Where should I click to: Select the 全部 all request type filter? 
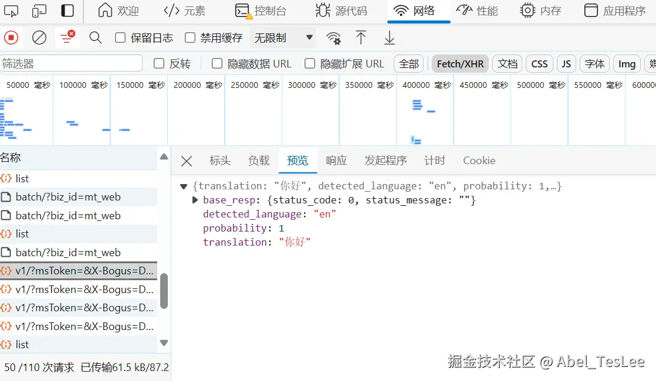[x=409, y=64]
